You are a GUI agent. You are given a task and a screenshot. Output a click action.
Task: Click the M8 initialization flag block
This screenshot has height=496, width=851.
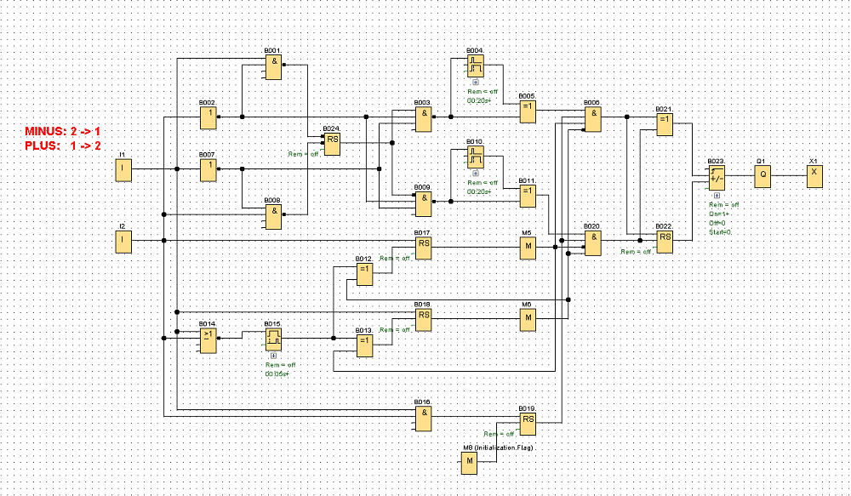coord(470,463)
